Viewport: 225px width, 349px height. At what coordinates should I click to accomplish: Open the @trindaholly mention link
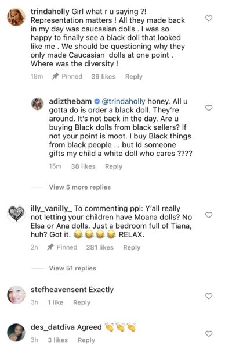coord(124,101)
